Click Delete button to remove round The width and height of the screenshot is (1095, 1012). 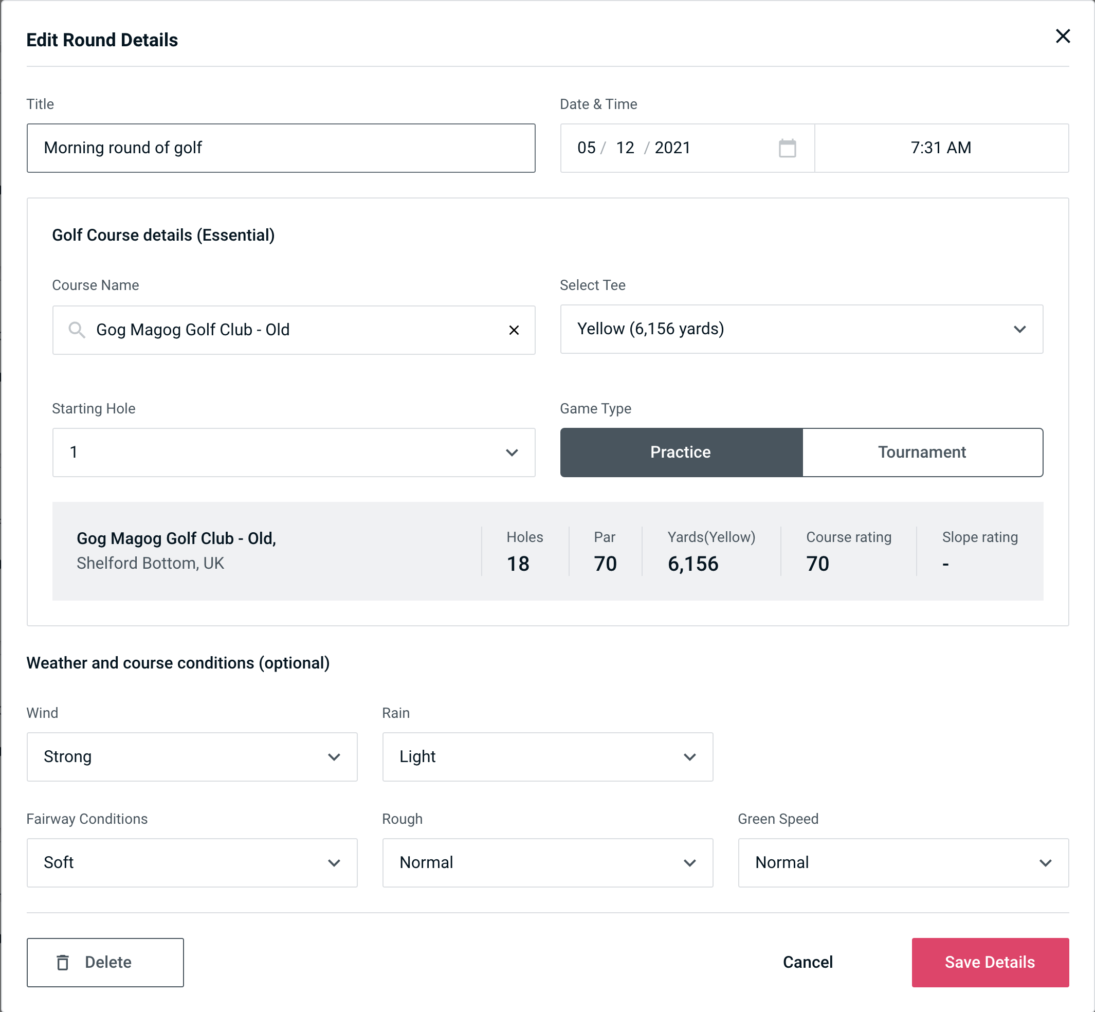(105, 963)
